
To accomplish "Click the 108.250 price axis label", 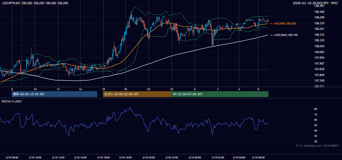I will coord(319,23).
